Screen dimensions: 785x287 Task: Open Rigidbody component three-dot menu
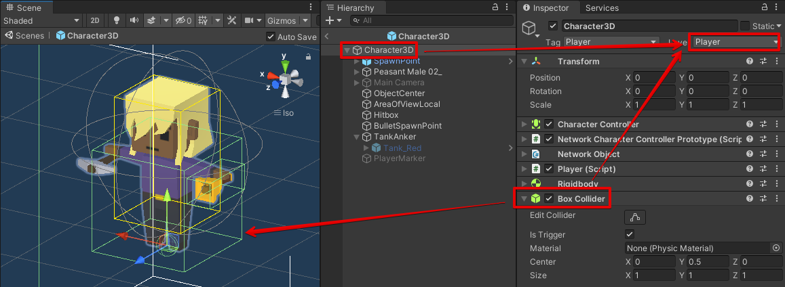click(777, 183)
